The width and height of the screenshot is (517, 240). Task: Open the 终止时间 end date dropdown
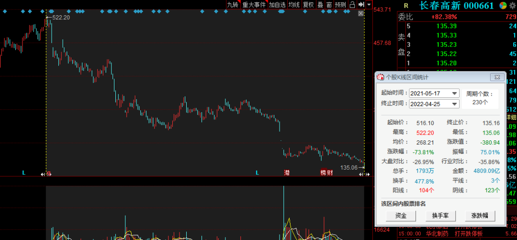454,103
